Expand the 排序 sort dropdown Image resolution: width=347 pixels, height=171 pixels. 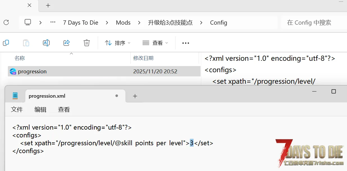click(x=118, y=43)
